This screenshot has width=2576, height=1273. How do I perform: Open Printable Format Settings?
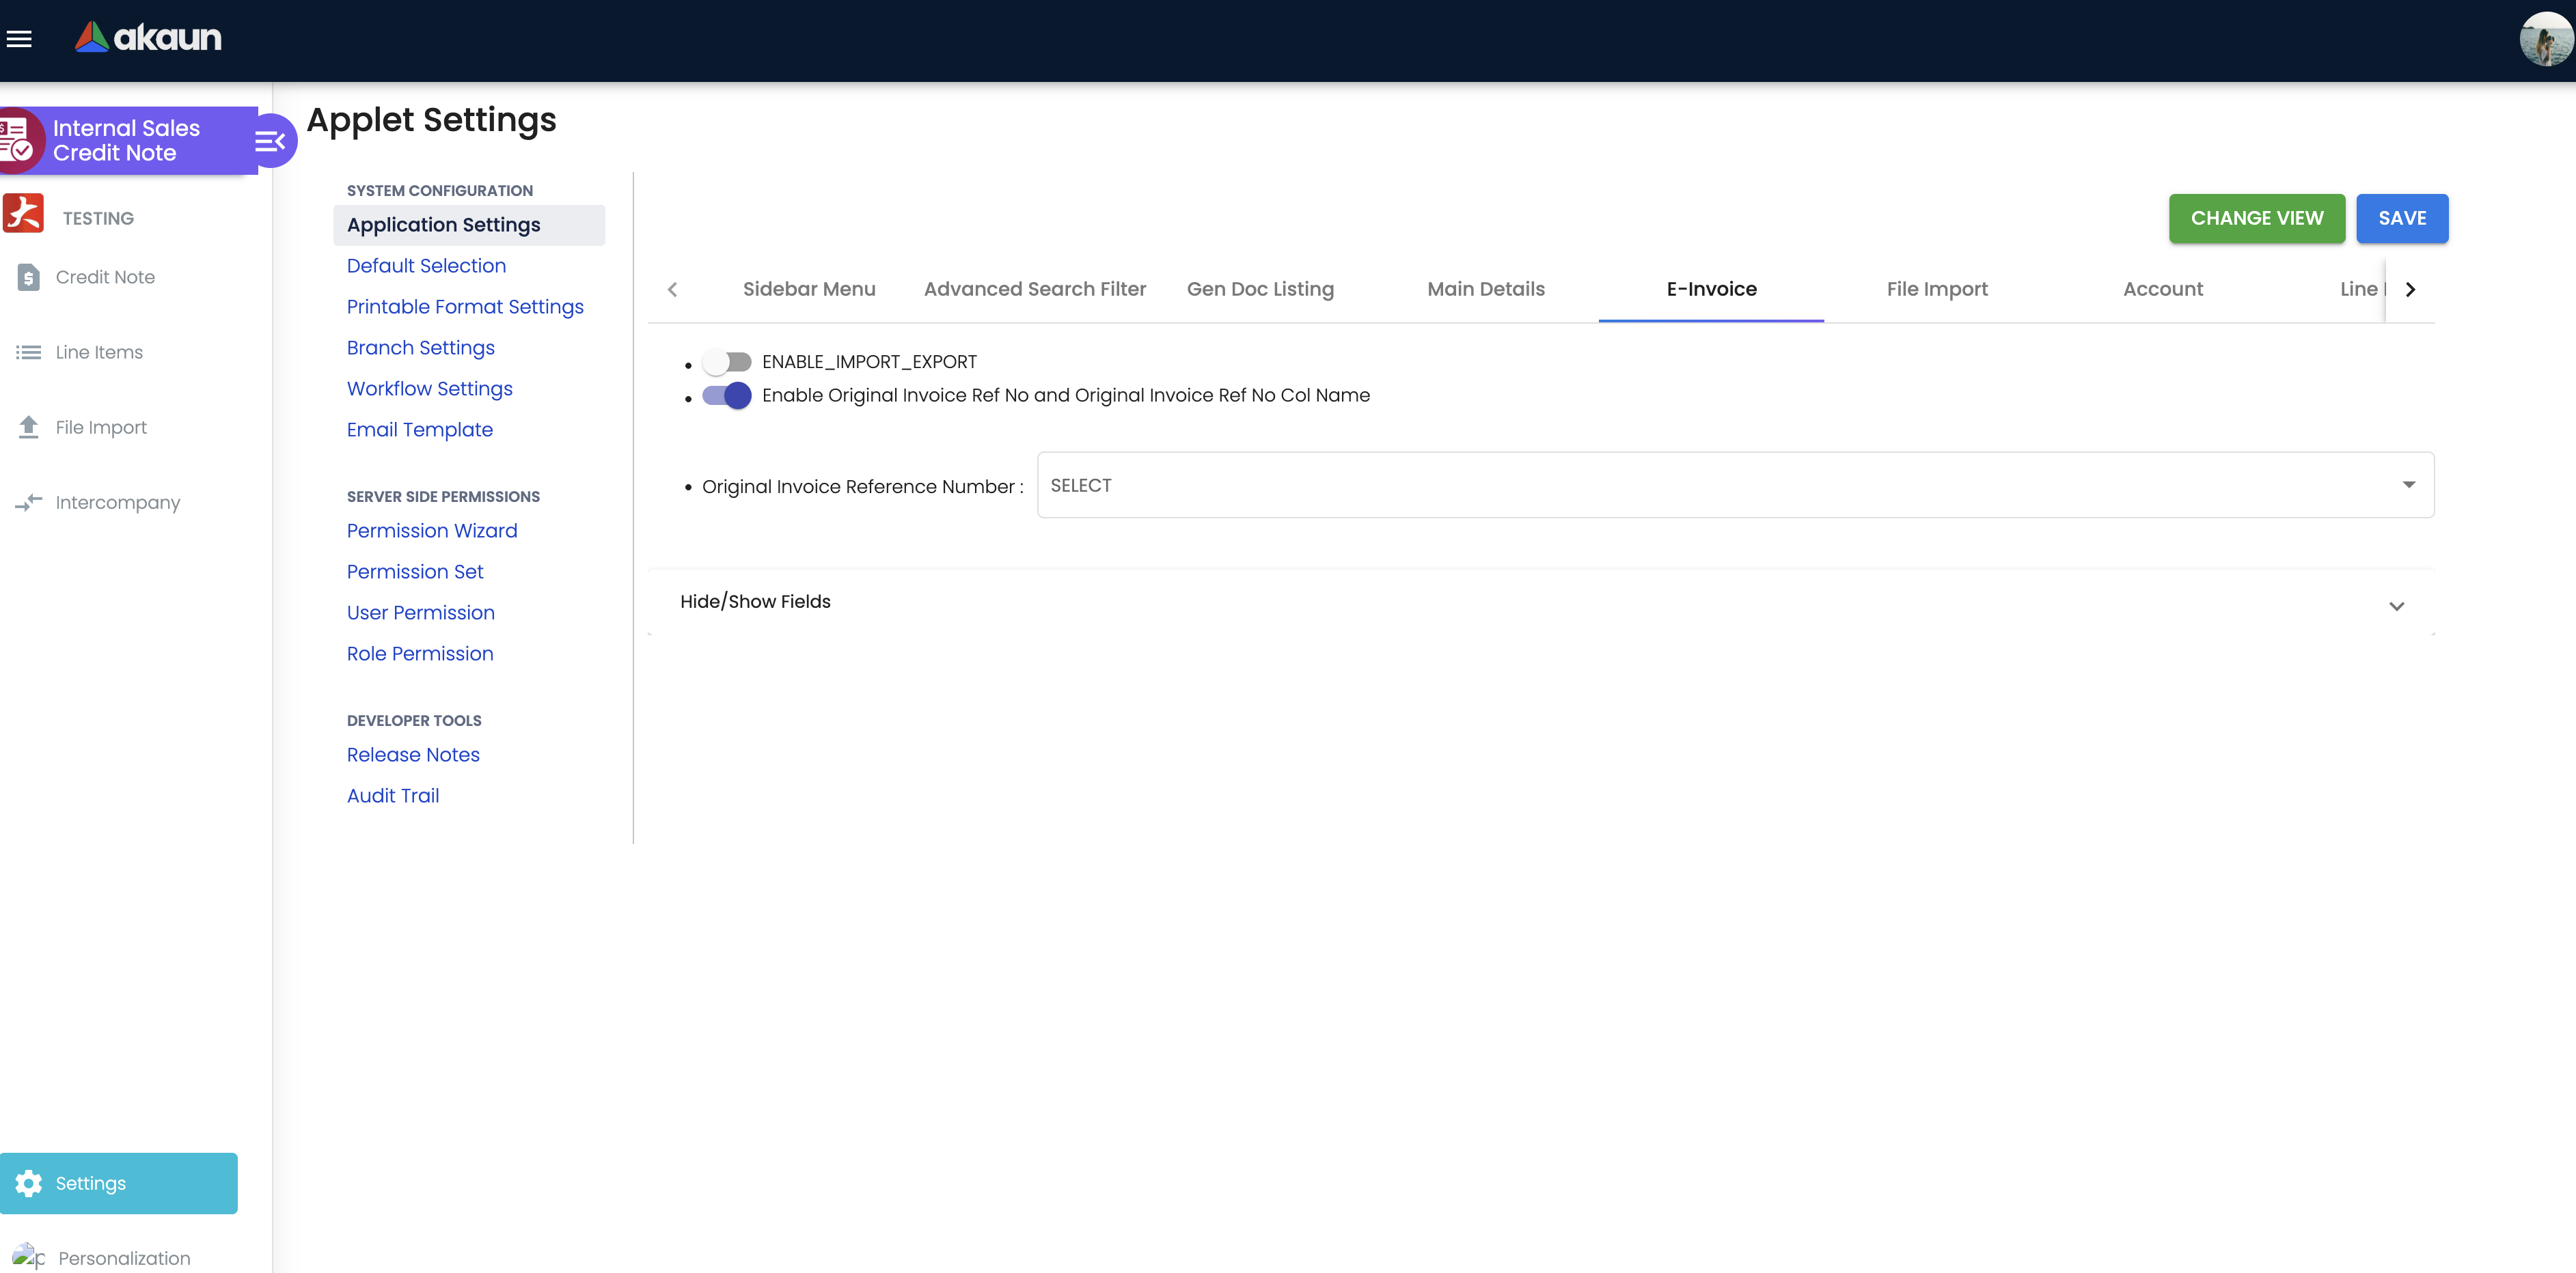(x=465, y=307)
